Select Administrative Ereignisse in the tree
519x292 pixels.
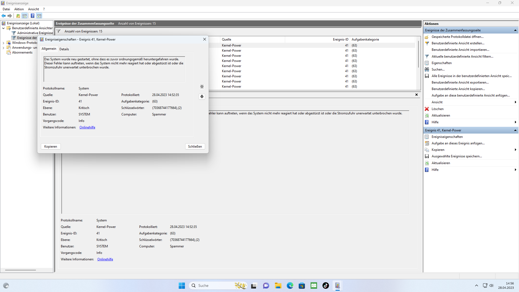click(x=35, y=33)
